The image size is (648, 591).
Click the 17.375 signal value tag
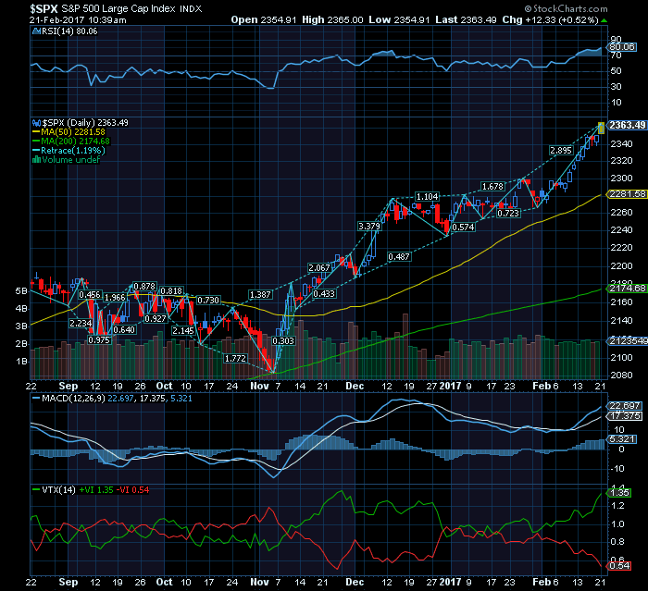pyautogui.click(x=625, y=416)
